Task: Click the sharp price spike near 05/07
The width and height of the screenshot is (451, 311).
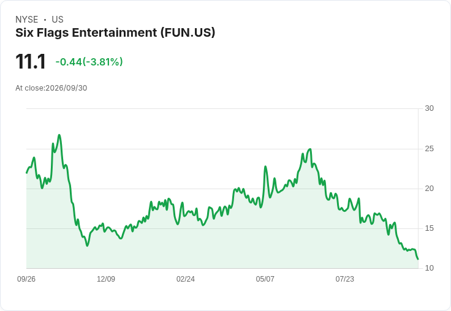Action: (x=265, y=167)
